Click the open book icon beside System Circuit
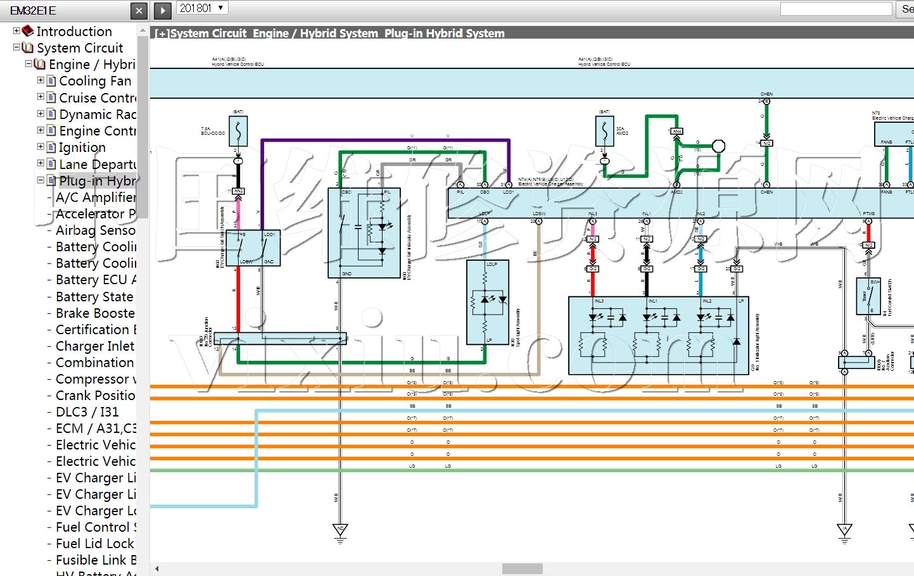Screen dimensions: 914x576 pos(28,47)
